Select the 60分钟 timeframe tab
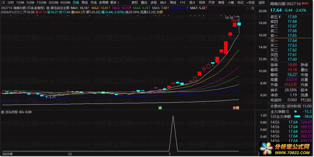314x157 pixels. tap(65, 3)
